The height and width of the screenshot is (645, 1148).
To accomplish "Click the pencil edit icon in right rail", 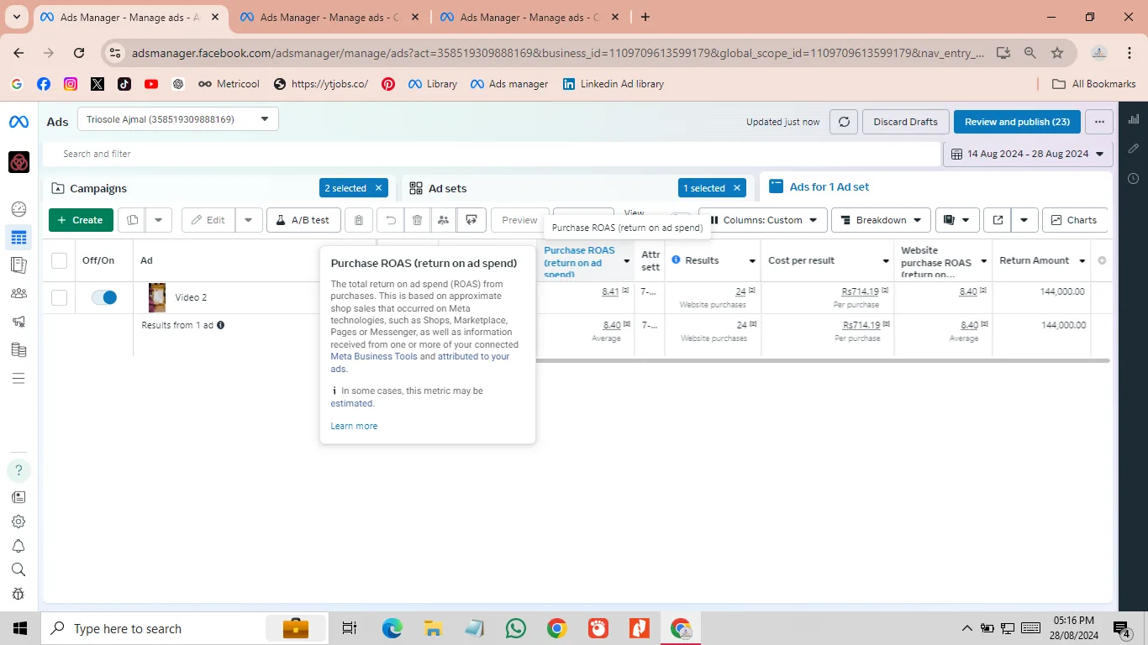I will (1133, 149).
